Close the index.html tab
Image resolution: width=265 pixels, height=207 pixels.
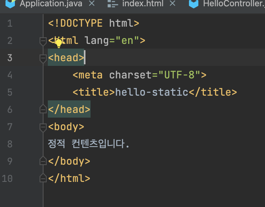click(172, 3)
